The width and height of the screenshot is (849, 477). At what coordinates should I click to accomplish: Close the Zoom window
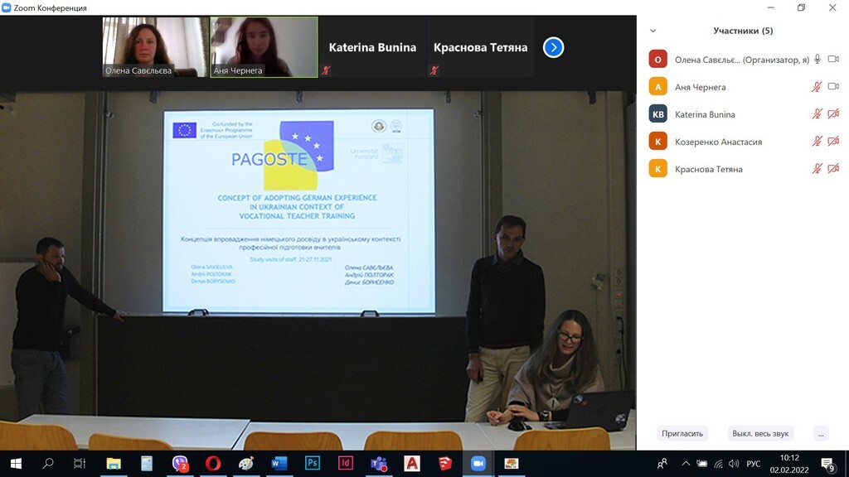(832, 7)
